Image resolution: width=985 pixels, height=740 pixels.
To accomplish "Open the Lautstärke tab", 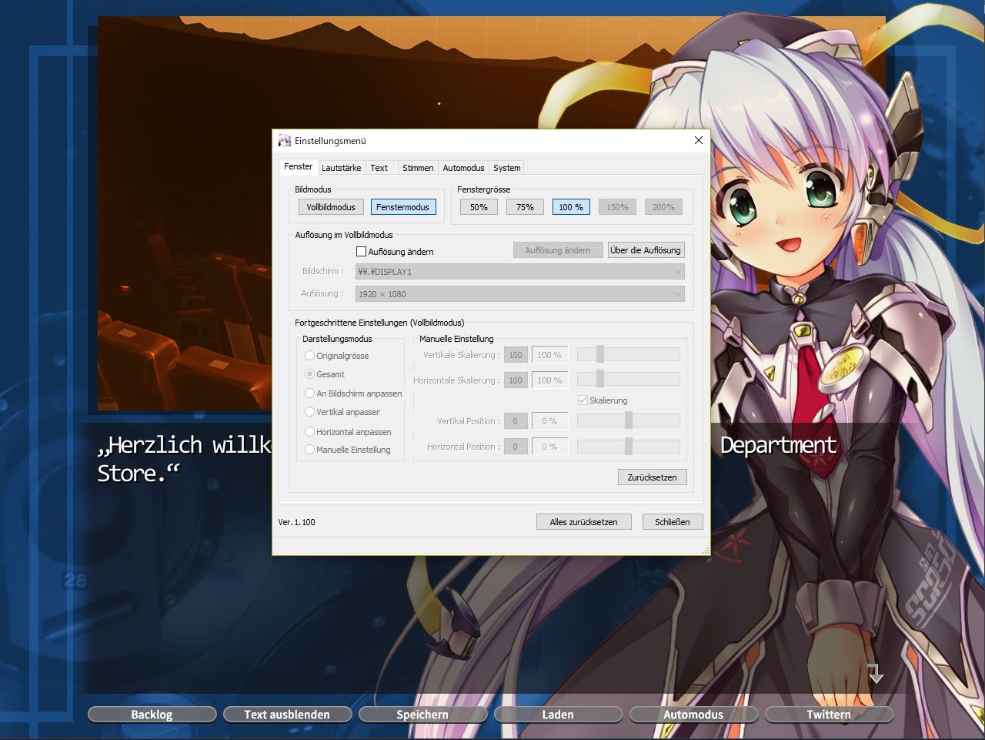I will point(341,168).
